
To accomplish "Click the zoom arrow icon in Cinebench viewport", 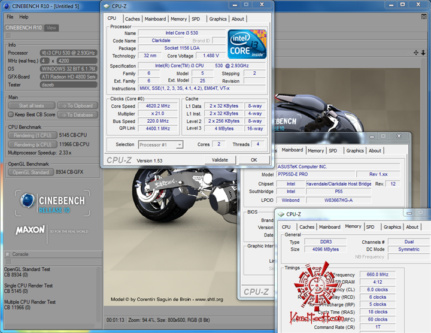I will click(423, 53).
